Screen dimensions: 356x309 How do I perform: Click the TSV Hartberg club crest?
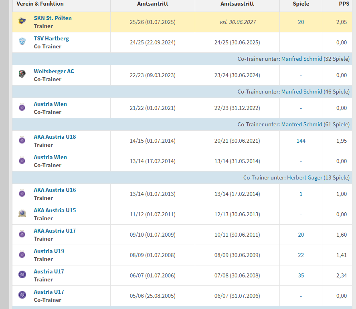pos(22,42)
